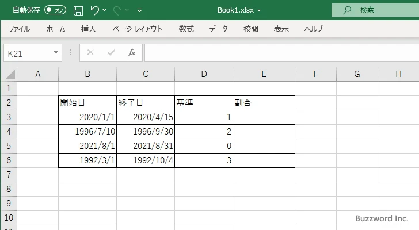Viewport: 419px width, 230px height.
Task: Click the Select All corner triangle
Action: (x=9, y=74)
